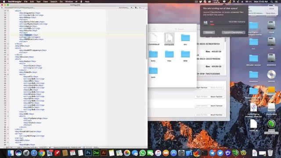This screenshot has width=281, height=158.
Task: Open Telegram from the Dock
Action: point(213,153)
